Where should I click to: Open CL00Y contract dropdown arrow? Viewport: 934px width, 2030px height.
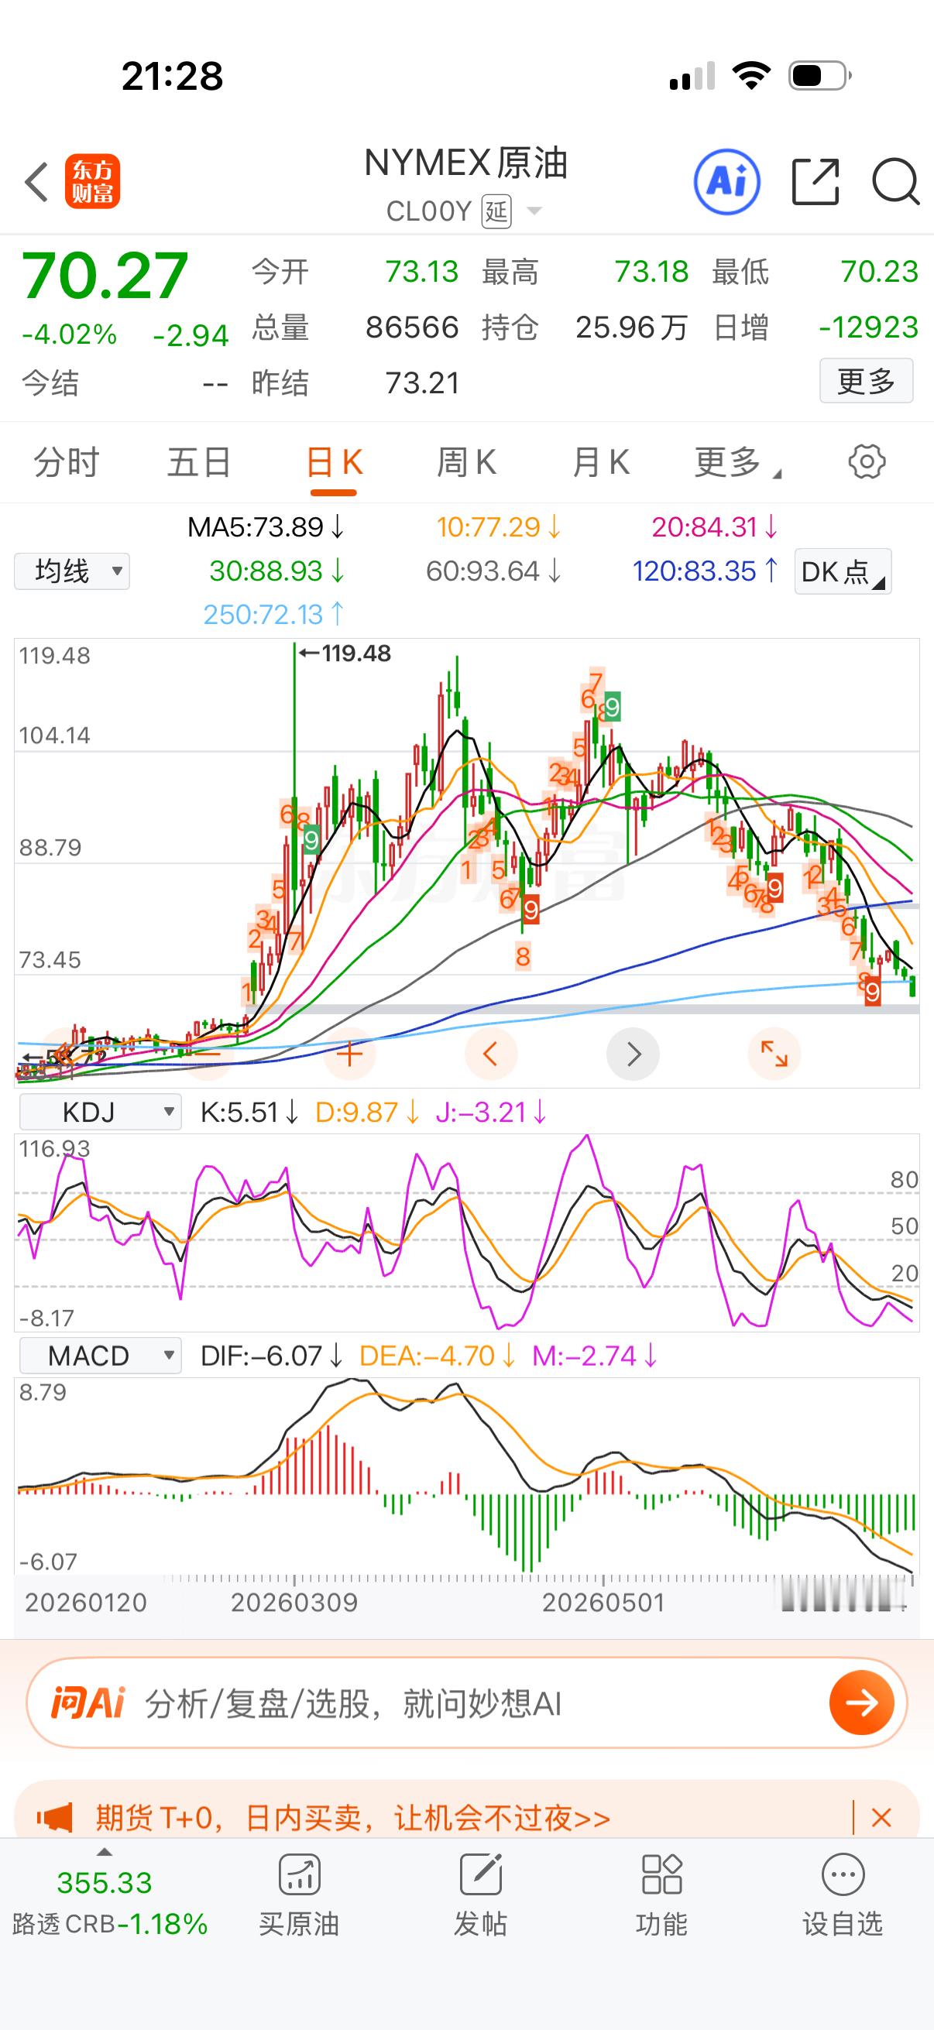pyautogui.click(x=534, y=211)
